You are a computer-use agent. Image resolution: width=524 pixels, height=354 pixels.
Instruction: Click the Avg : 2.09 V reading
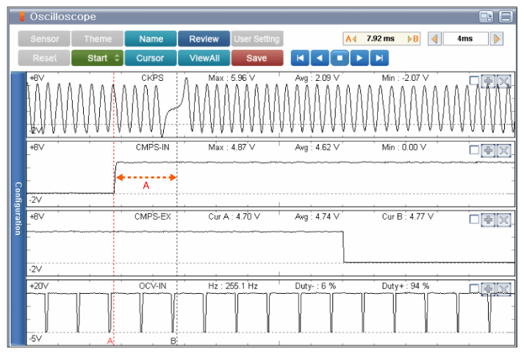pos(317,78)
